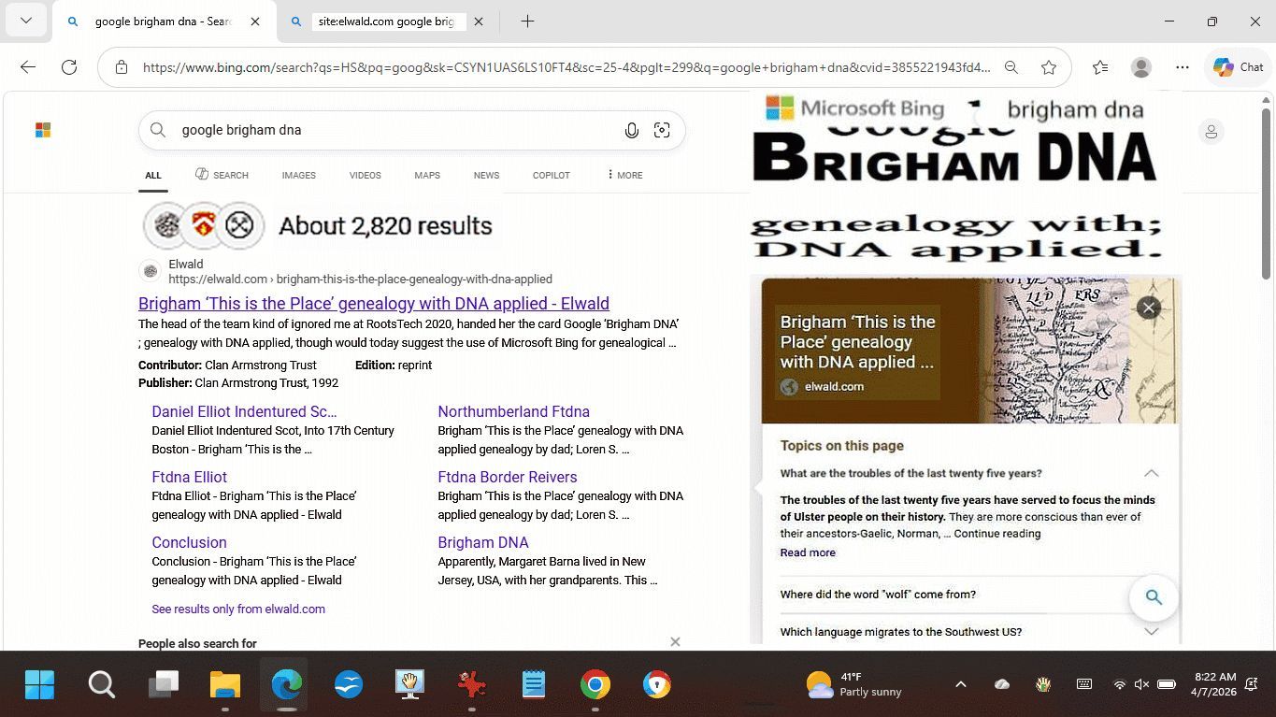Viewport: 1276px width, 717px height.
Task: Dismiss the People also search for section
Action: [675, 642]
